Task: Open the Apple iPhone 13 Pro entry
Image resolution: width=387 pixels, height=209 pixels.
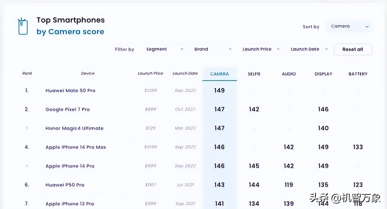Action: 70,204
